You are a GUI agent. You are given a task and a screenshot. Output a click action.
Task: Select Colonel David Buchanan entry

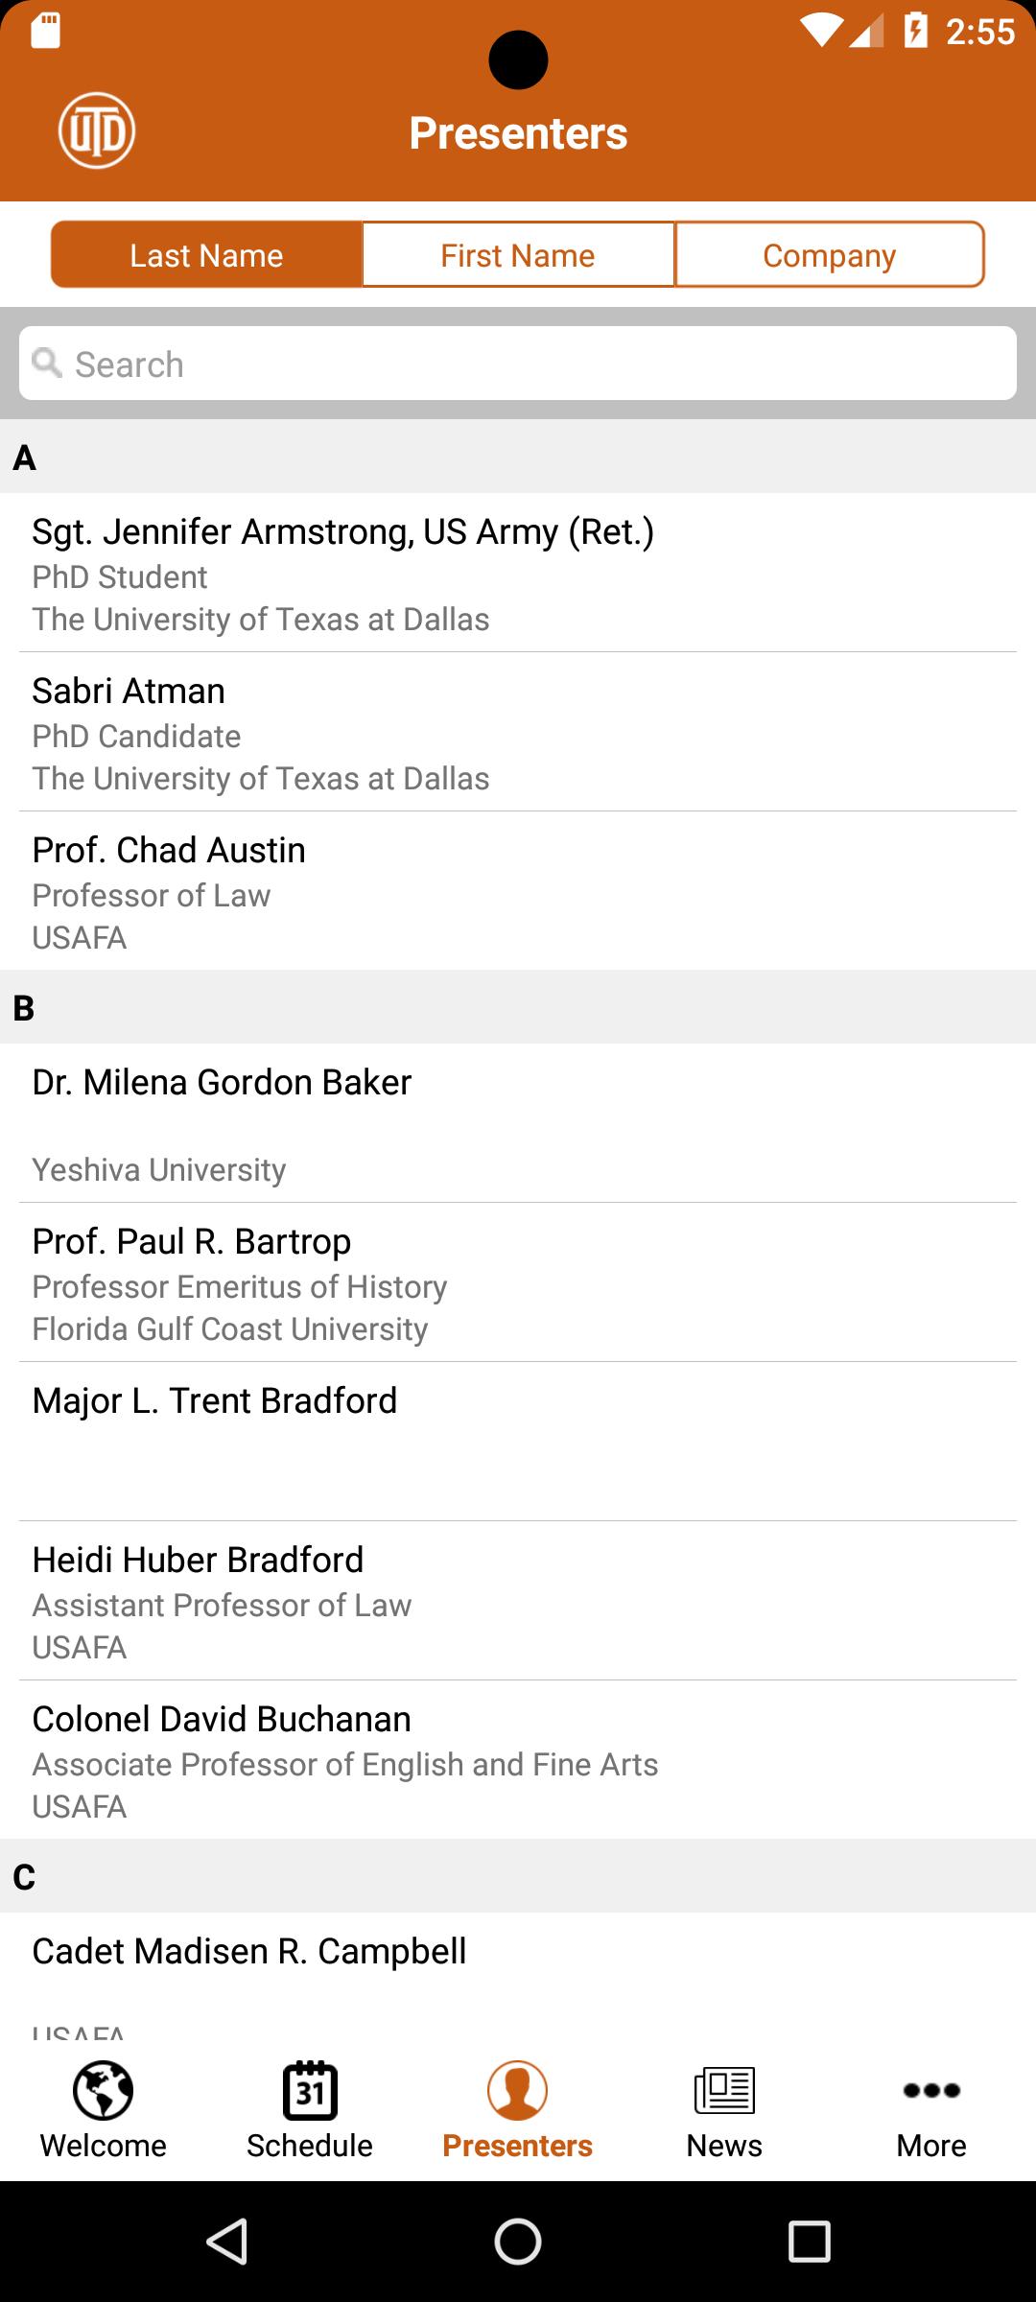518,1760
